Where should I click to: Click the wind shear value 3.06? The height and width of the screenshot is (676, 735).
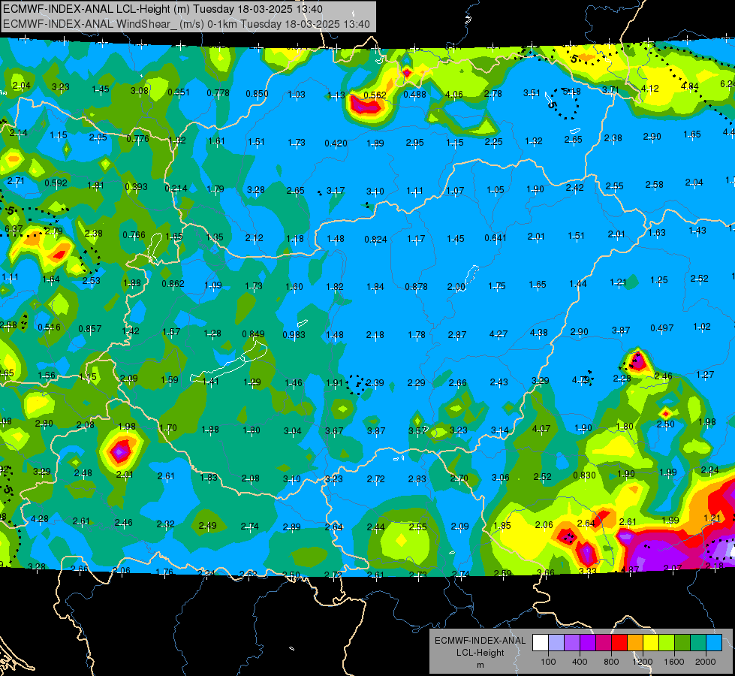click(x=500, y=477)
